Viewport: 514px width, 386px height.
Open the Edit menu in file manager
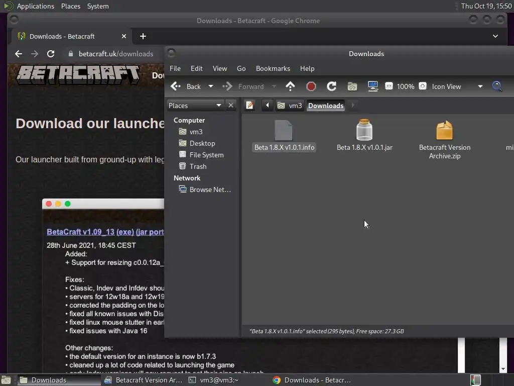[197, 68]
